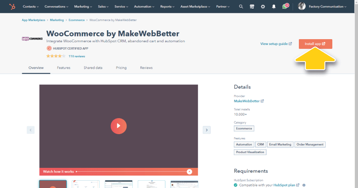Open the MakeWebBetter provider link
The image size is (358, 188).
(x=247, y=101)
